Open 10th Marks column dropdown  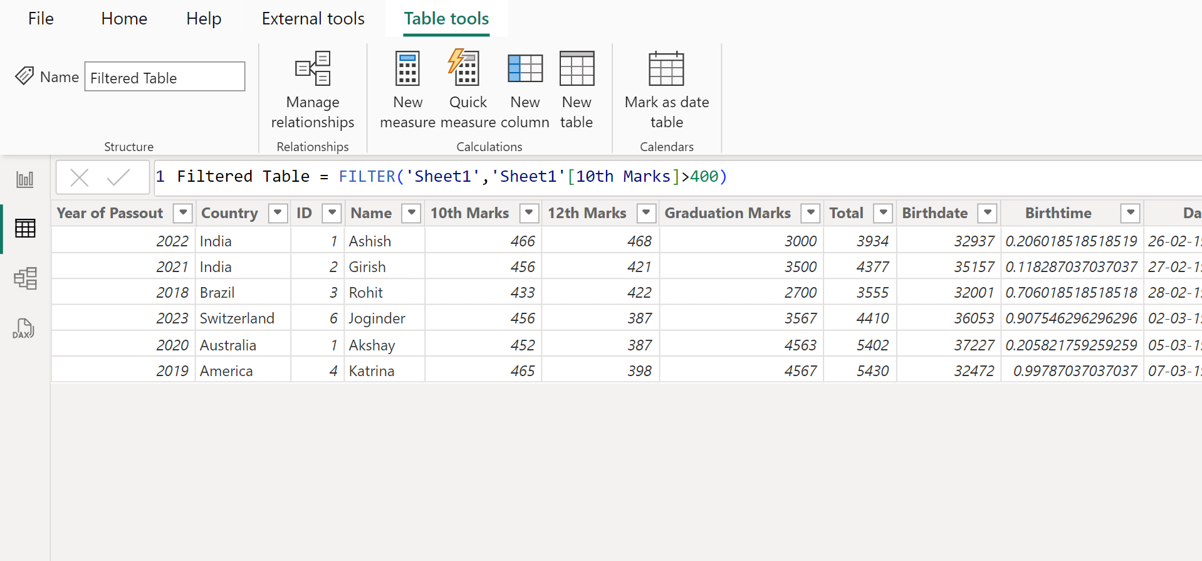point(529,213)
